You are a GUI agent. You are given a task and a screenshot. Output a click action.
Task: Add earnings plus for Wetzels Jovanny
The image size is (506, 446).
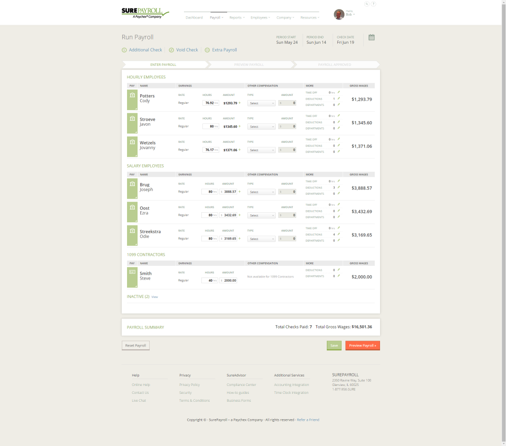pyautogui.click(x=240, y=150)
